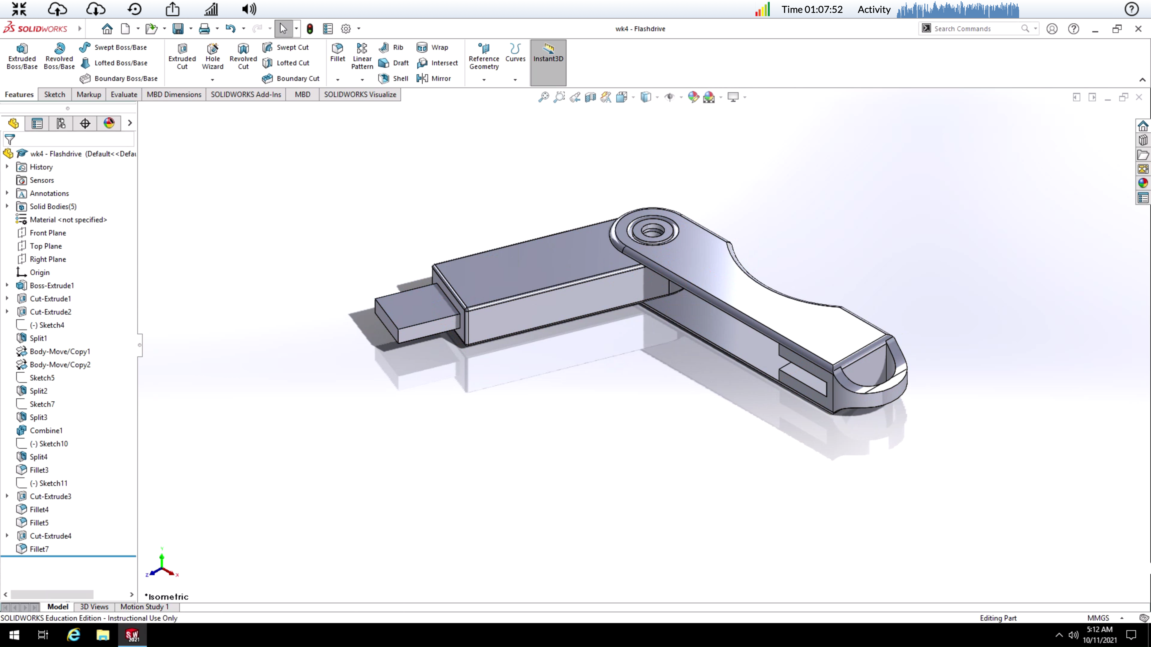Image resolution: width=1151 pixels, height=647 pixels.
Task: Click the Hole Wizard icon
Action: point(212,57)
